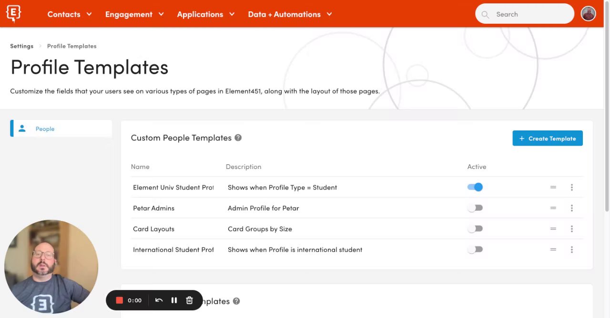Enable the Petar Admins template toggle
Viewport: 610px width, 318px height.
(475, 208)
